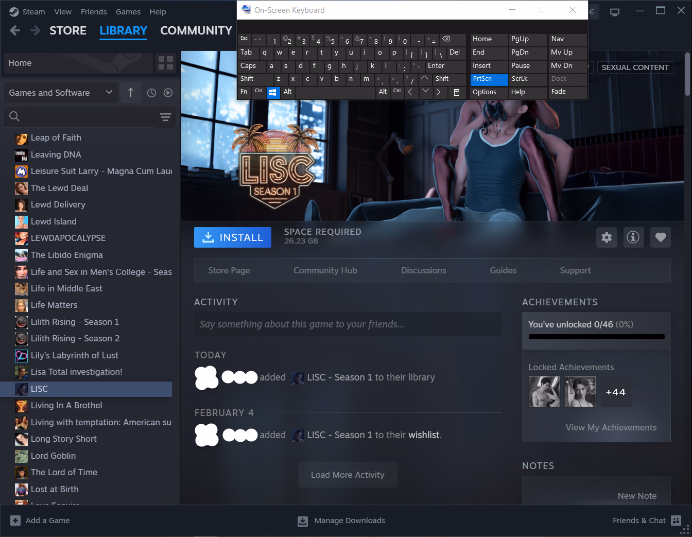
Task: Open the Store Page link
Action: [x=229, y=270]
